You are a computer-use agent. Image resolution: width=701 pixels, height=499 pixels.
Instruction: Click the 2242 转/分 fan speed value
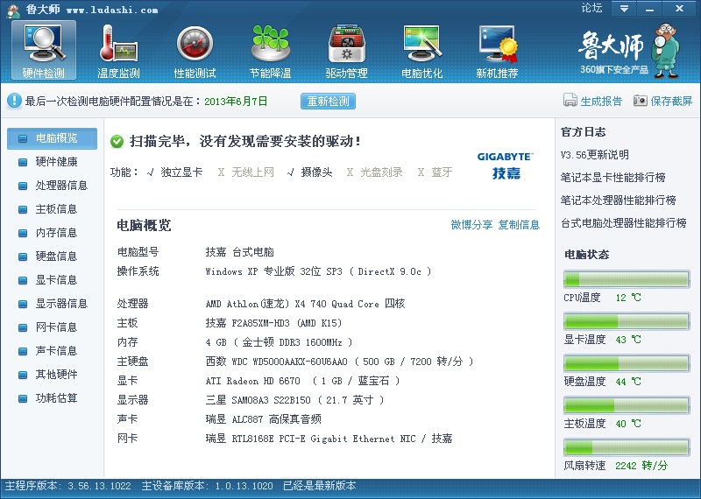point(641,466)
